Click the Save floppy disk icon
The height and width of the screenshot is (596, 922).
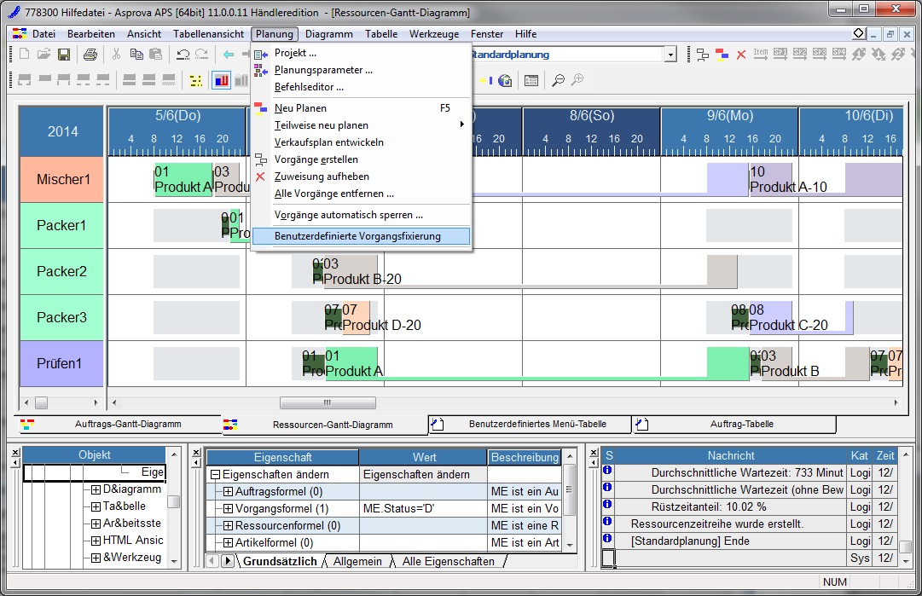[x=63, y=55]
